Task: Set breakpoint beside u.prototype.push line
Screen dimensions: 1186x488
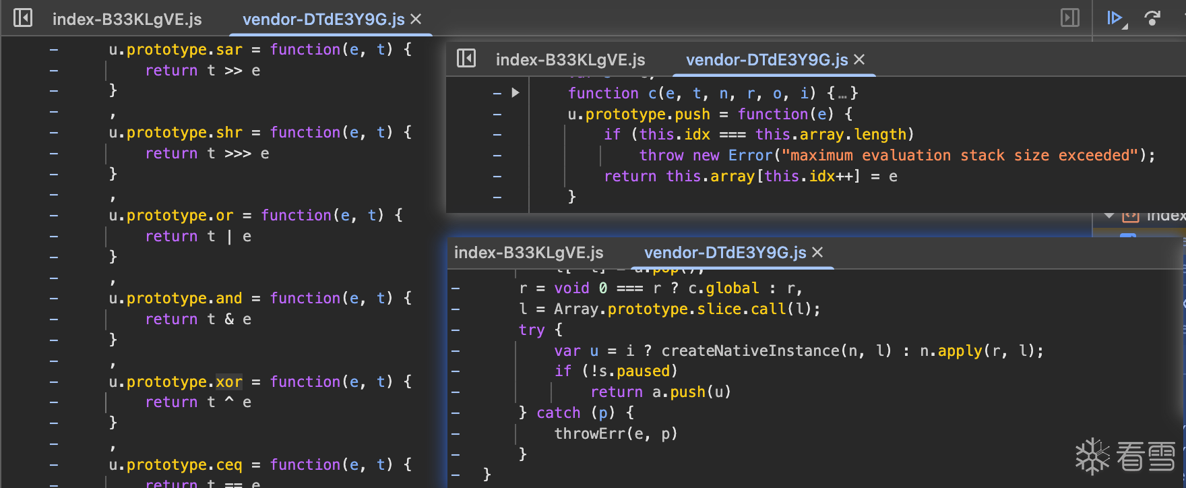Action: [x=497, y=115]
